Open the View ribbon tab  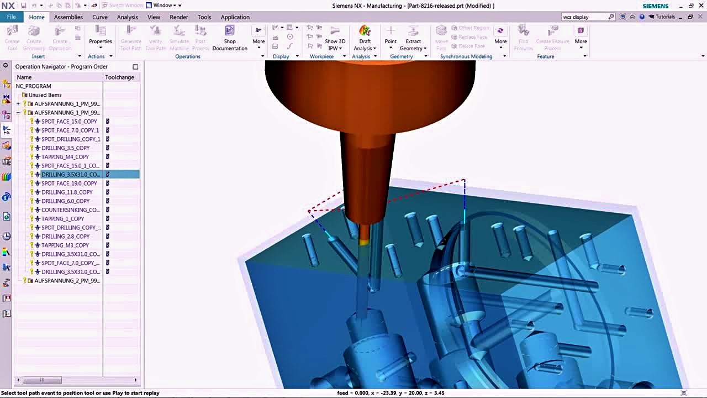tap(154, 17)
